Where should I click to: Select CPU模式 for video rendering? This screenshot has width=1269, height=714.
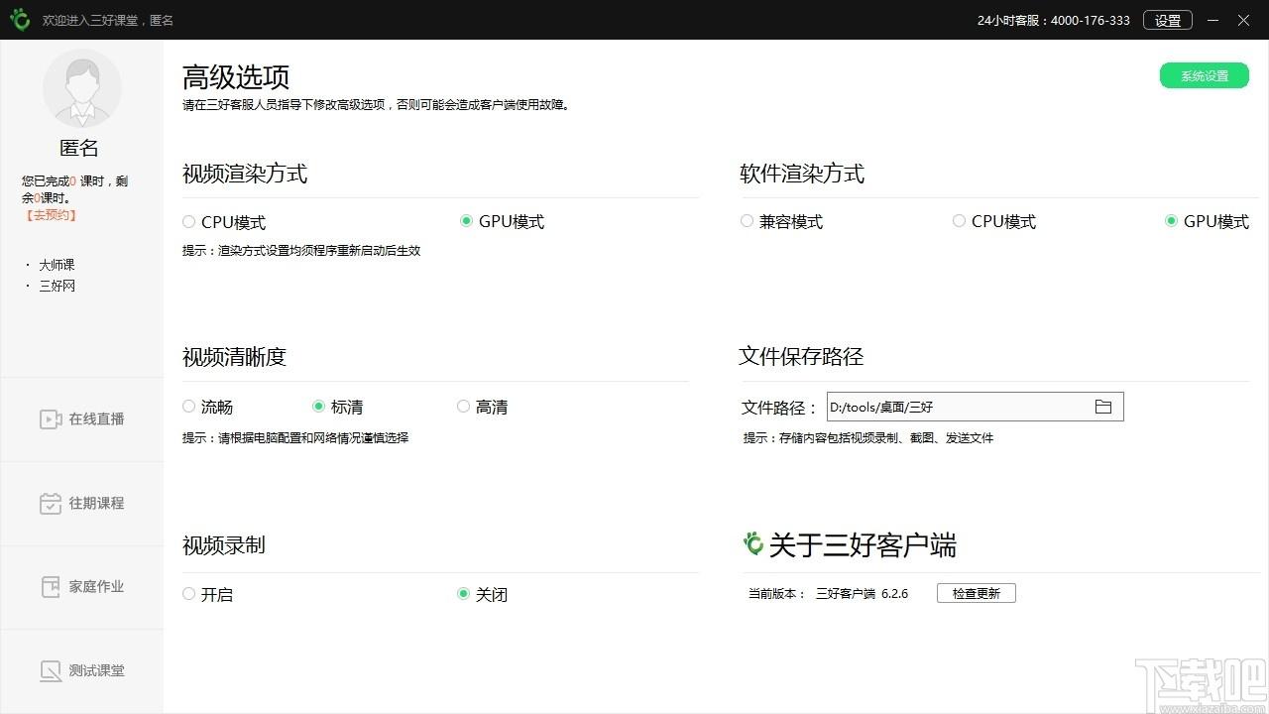click(224, 222)
